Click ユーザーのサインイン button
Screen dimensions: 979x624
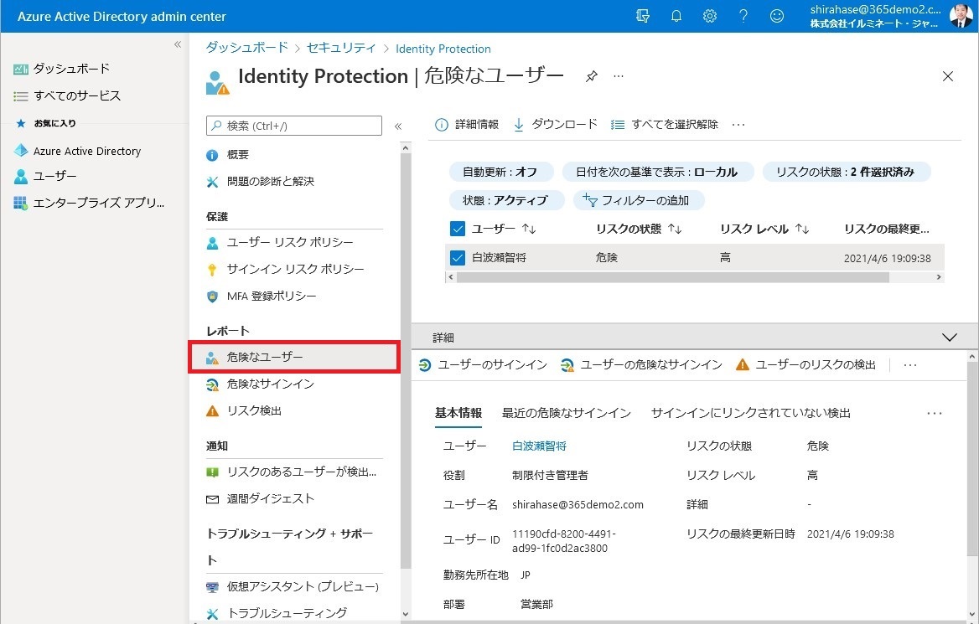pos(484,365)
